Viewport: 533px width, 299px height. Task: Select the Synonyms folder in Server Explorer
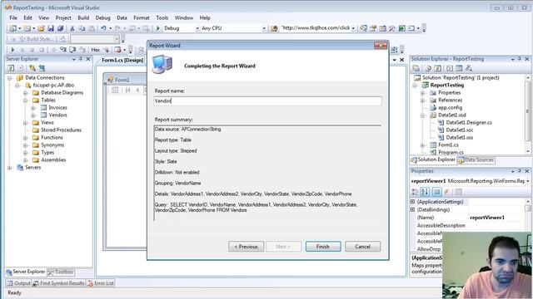(x=52, y=145)
